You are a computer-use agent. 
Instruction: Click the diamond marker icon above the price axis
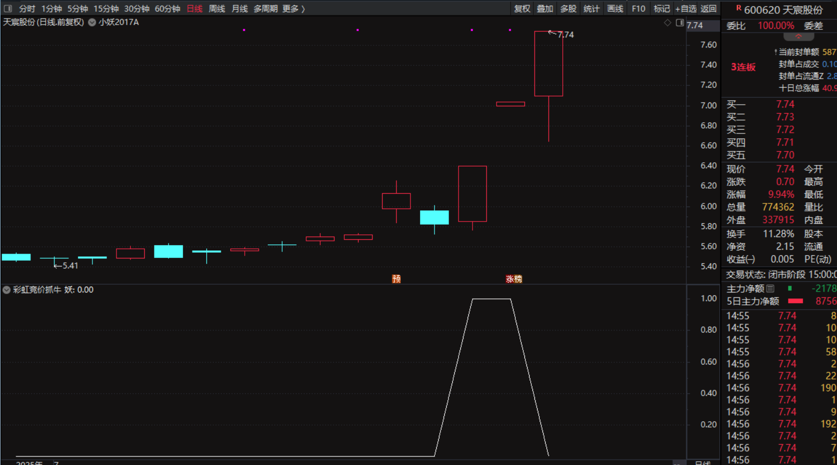tap(668, 23)
